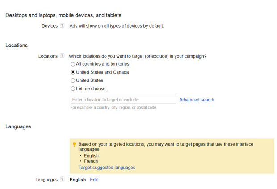Open the Advanced search link

tap(197, 100)
